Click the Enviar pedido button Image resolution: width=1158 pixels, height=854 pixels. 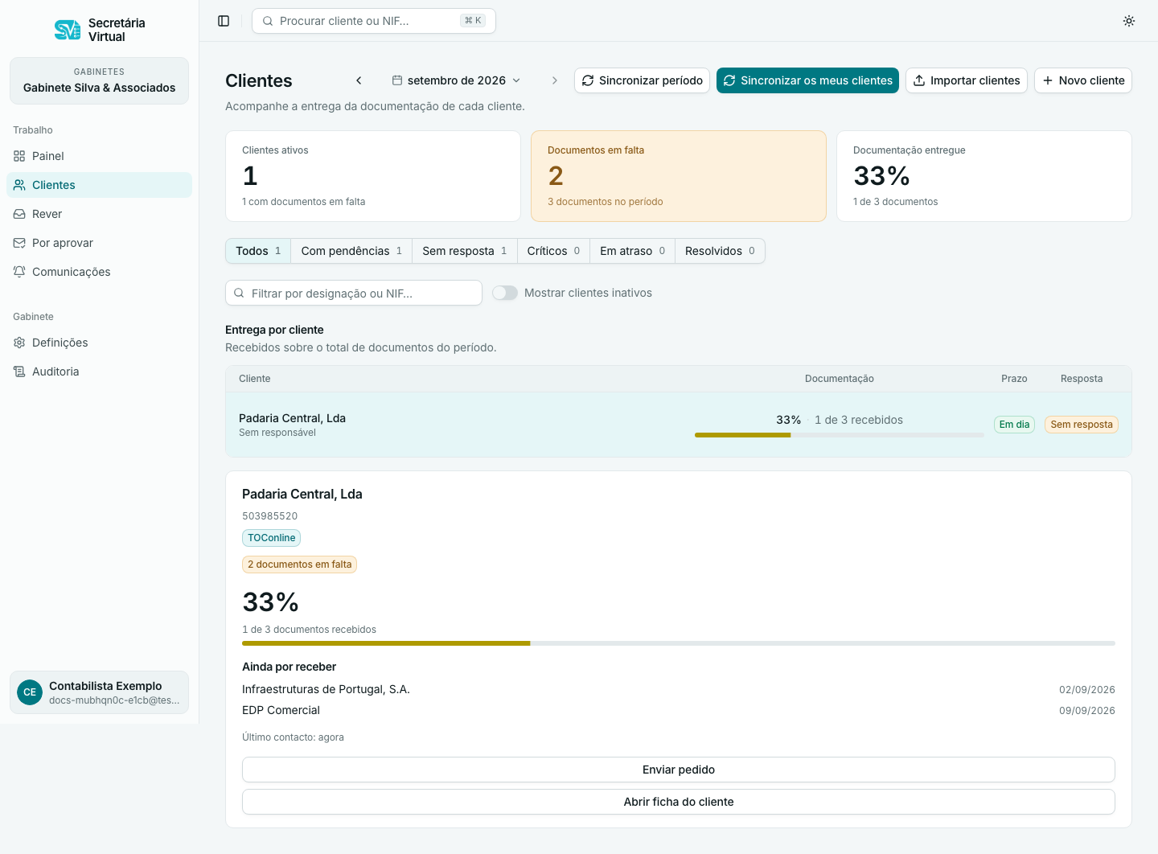pos(679,770)
